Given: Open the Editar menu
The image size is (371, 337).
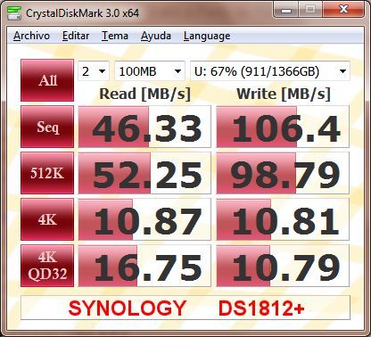Looking at the screenshot, I should point(76,36).
